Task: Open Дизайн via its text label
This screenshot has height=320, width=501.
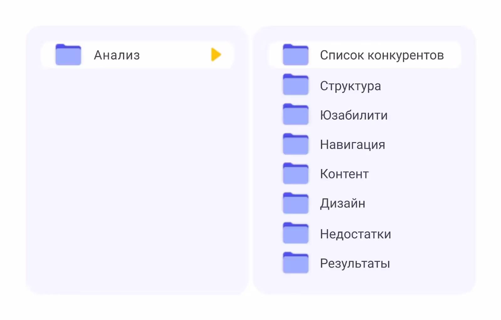Action: click(342, 204)
